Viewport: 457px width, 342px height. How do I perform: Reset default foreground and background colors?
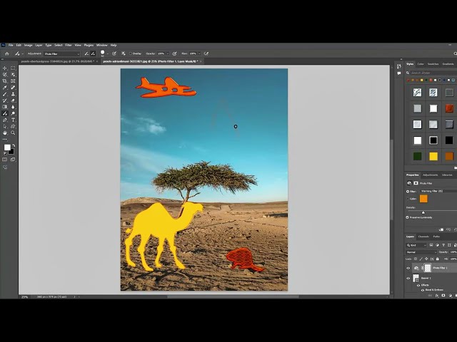pos(5,153)
